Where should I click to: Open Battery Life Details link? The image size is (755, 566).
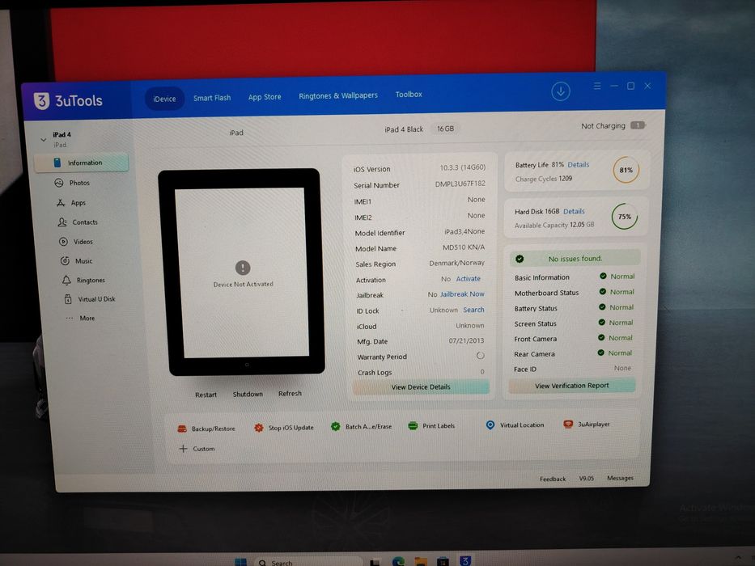(579, 165)
